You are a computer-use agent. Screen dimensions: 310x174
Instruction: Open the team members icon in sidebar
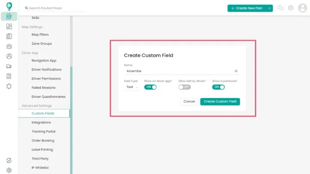point(9,46)
